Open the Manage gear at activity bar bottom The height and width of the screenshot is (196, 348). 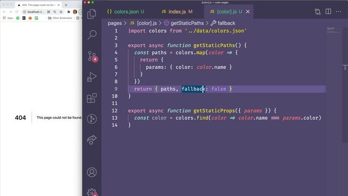coord(92,192)
